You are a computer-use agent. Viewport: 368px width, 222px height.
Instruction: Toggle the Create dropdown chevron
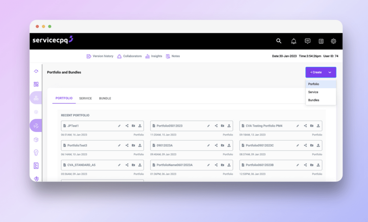(330, 72)
